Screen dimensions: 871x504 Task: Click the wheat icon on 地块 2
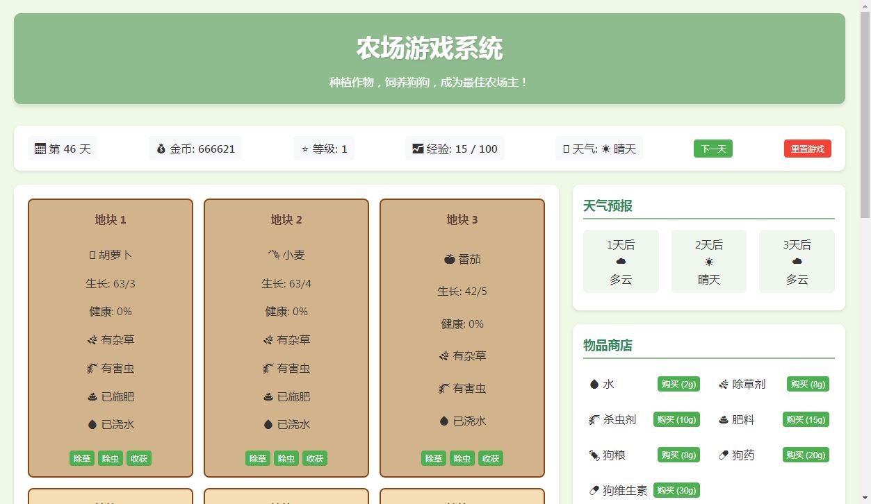[x=273, y=255]
